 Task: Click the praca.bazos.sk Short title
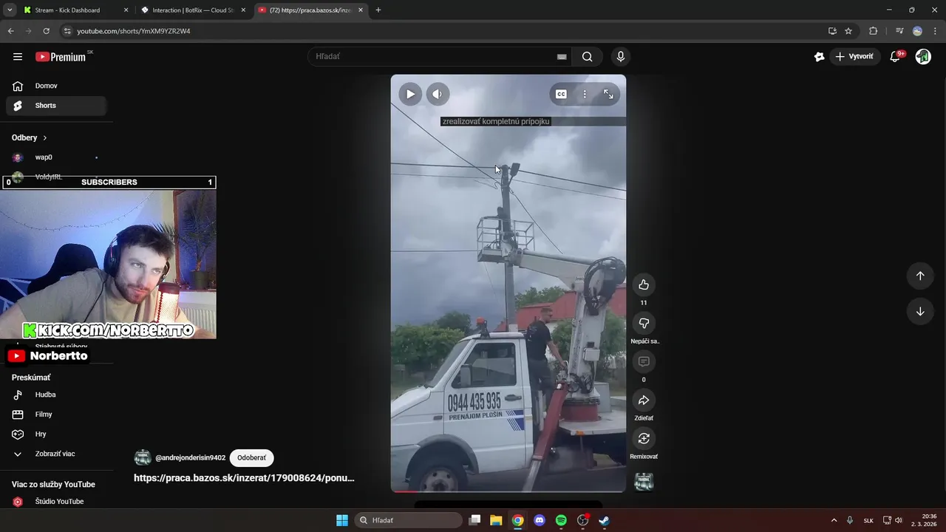pyautogui.click(x=244, y=478)
